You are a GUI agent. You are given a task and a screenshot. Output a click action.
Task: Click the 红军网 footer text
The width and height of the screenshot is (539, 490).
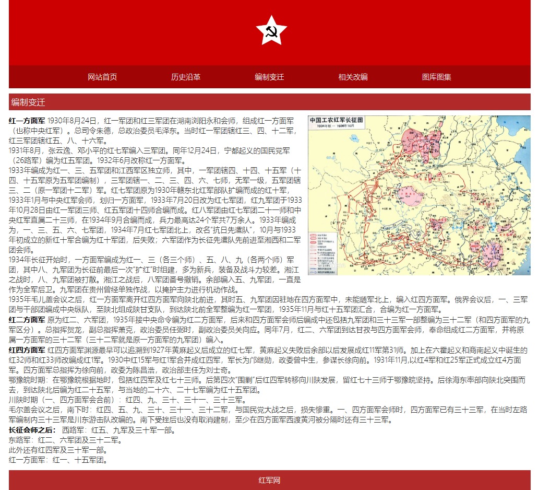pos(269,480)
